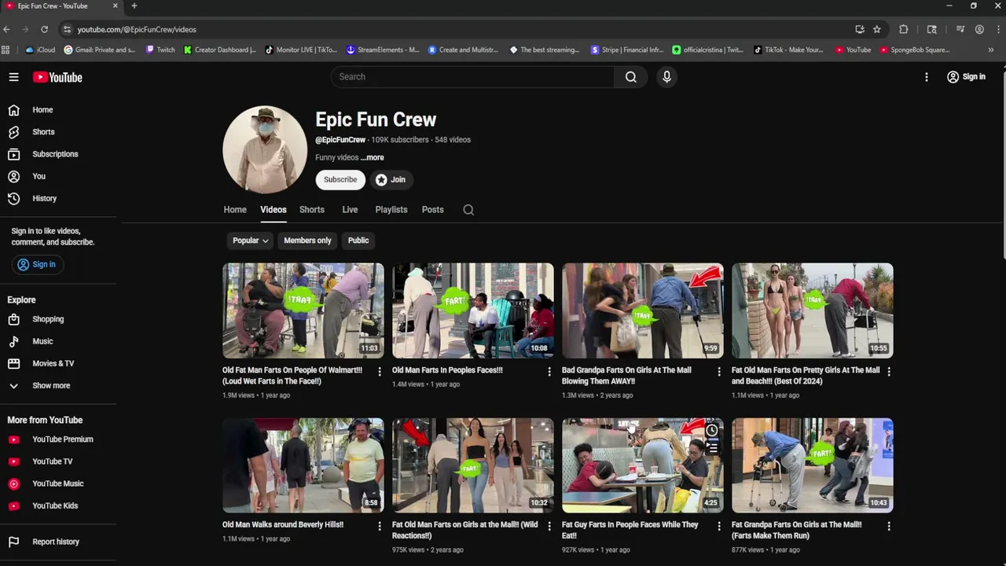Search within channel using magnifier icon
Screen dimensions: 1006x566
pyautogui.click(x=468, y=210)
